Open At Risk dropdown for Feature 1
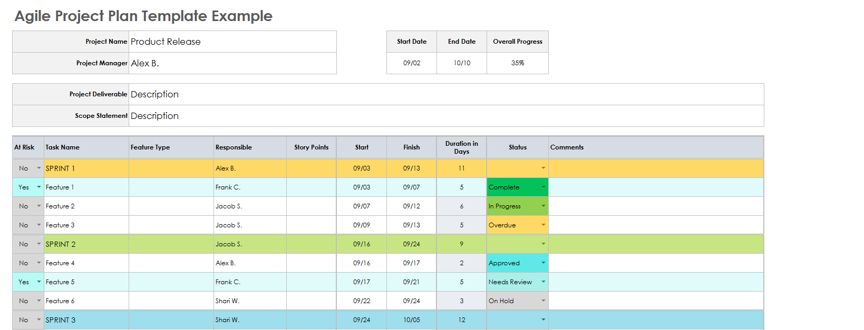Screen dimensions: 864x330 click(38, 187)
